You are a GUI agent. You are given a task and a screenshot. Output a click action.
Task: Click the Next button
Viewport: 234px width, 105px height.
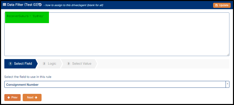click(x=32, y=97)
